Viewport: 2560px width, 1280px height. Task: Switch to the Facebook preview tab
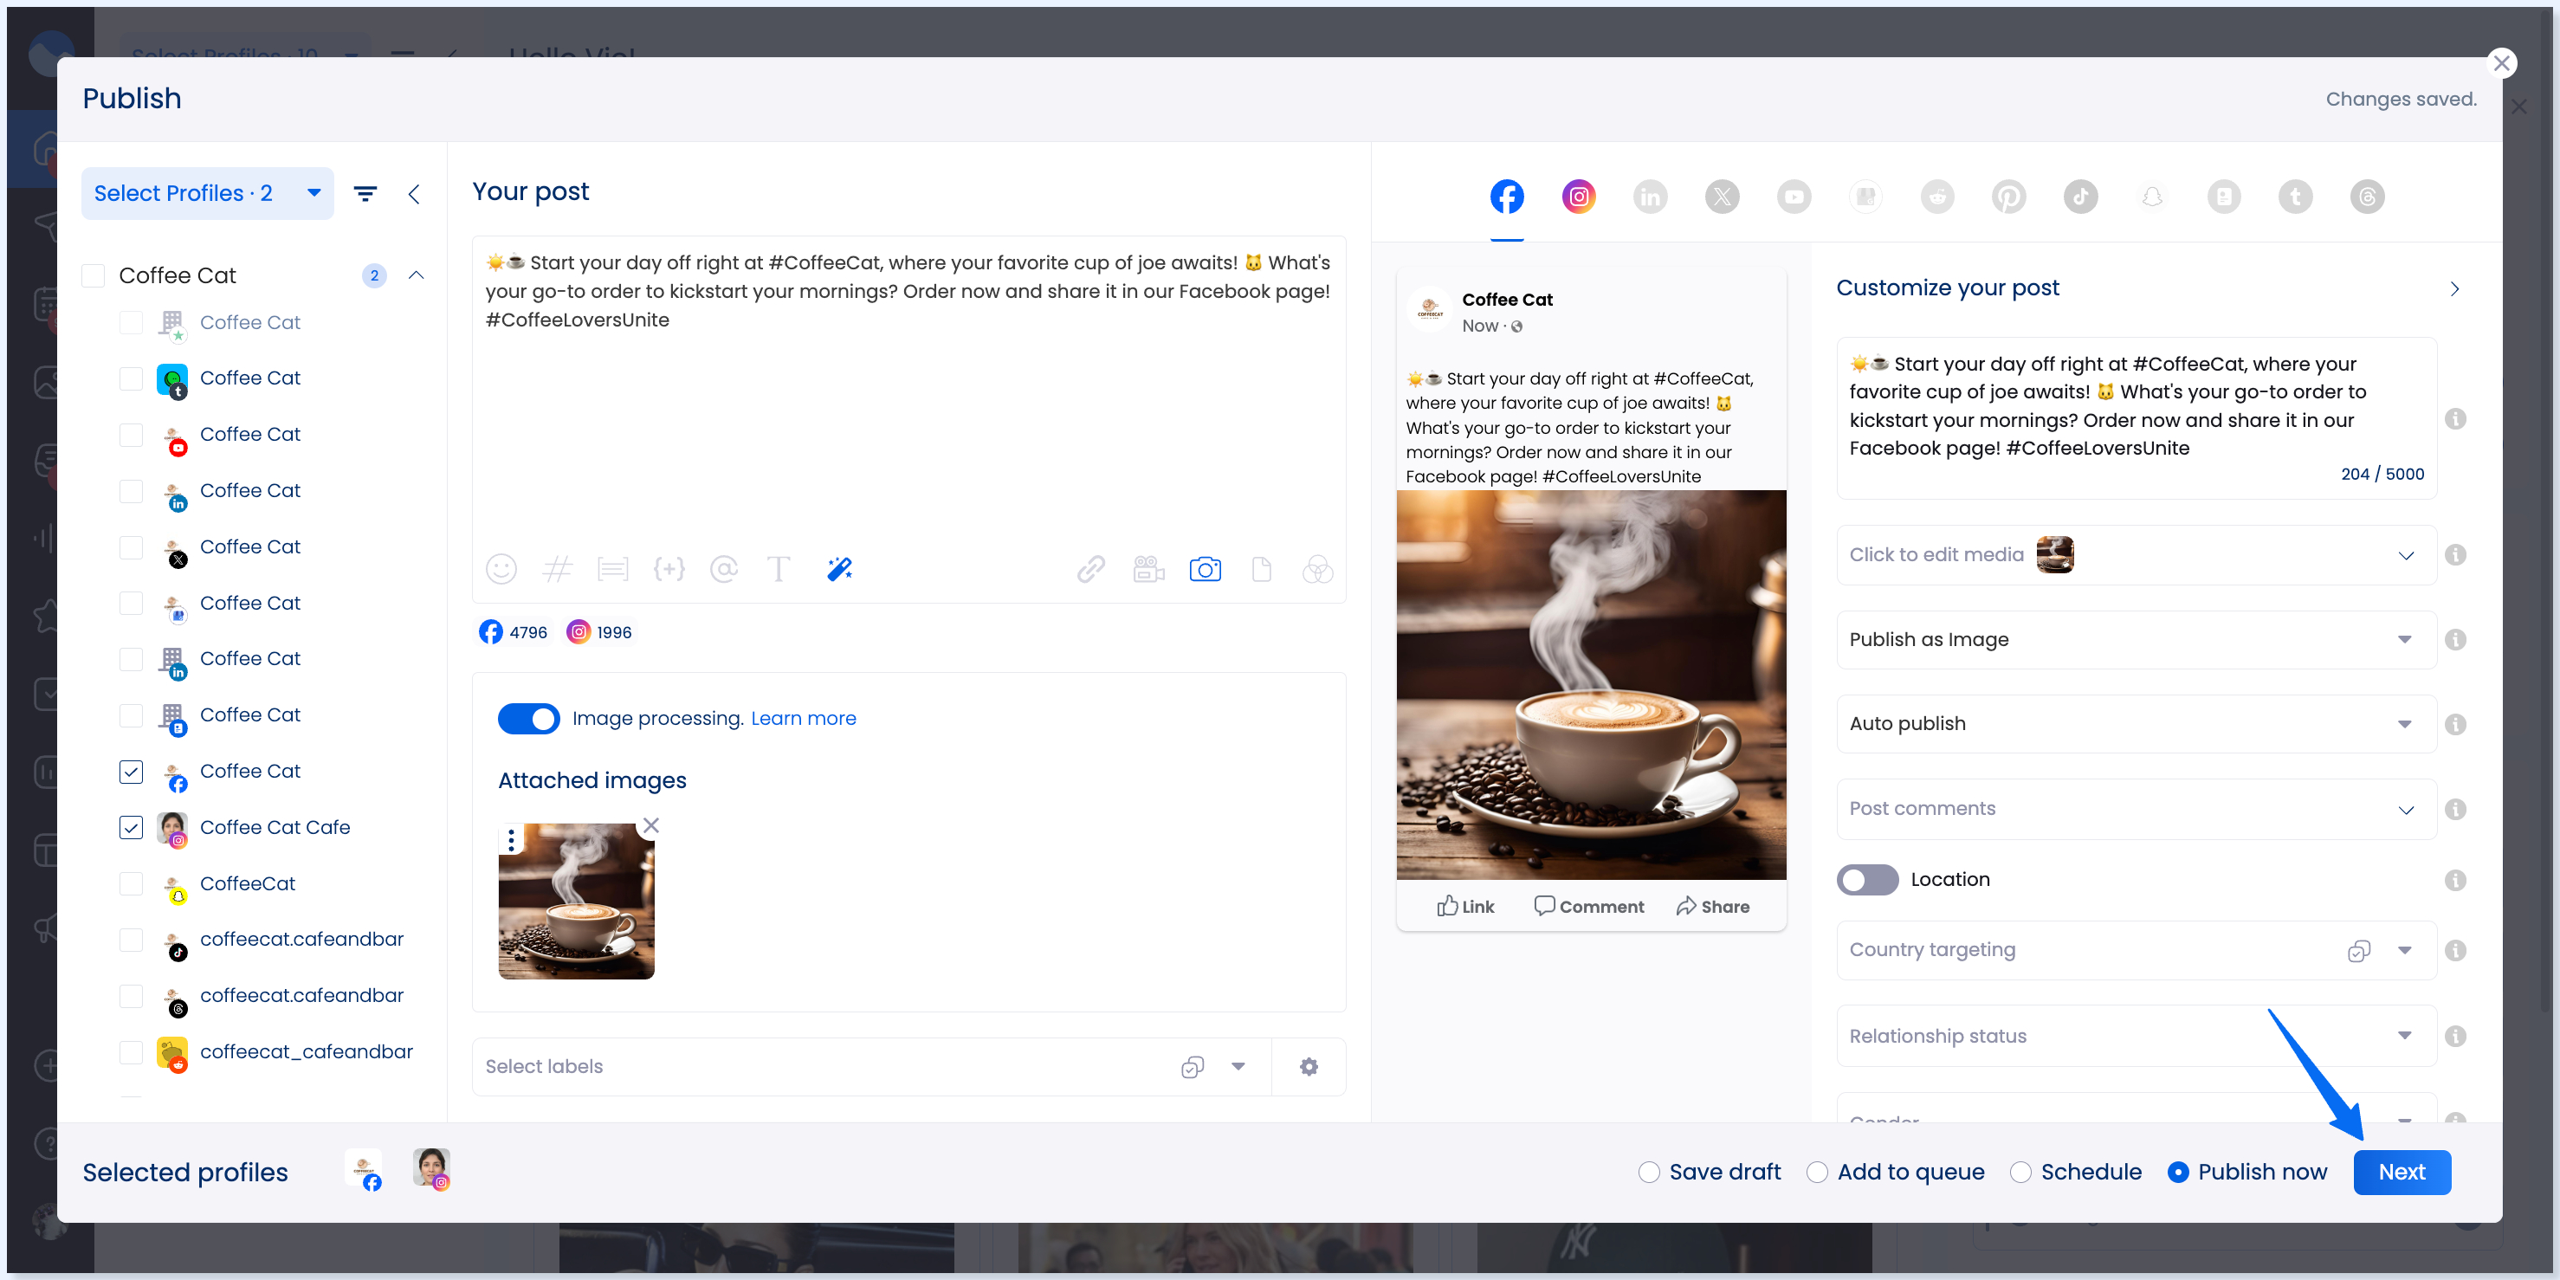tap(1507, 197)
